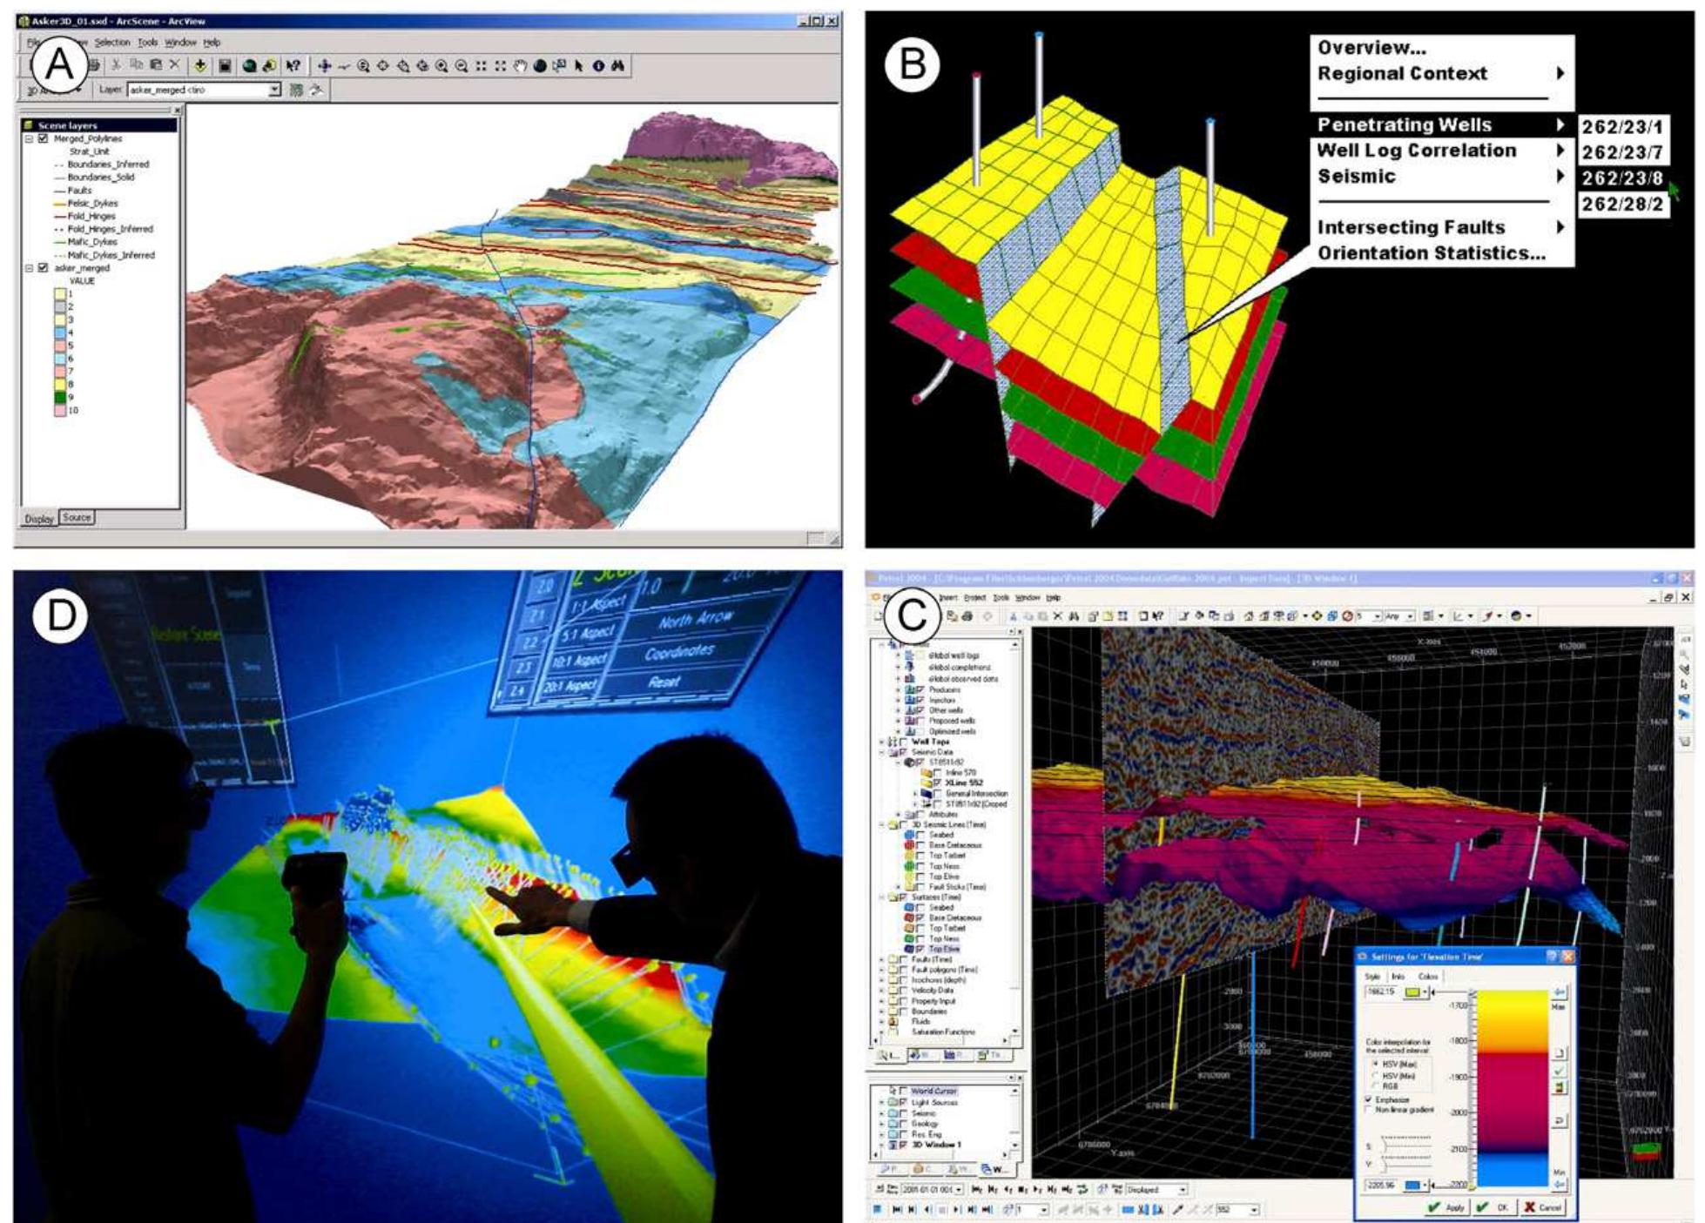
Task: Click the green checkmark icon beside the color bar
Action: pos(1559,1071)
